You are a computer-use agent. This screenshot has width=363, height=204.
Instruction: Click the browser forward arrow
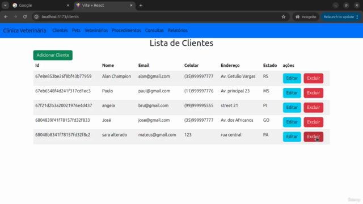(x=15, y=16)
